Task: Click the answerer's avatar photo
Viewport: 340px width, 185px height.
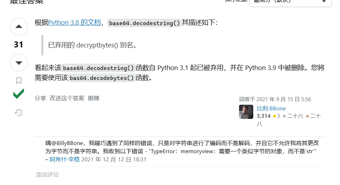Action: point(246,112)
